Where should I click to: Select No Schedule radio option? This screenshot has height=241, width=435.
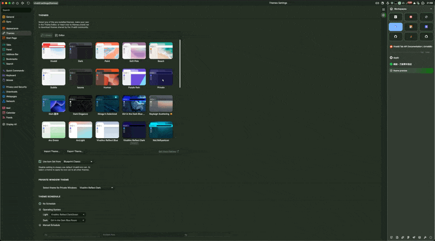(40, 203)
